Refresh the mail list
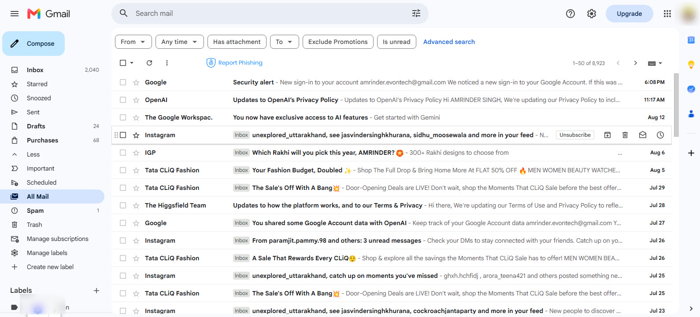Screen dimensions: 700x317 149,63
